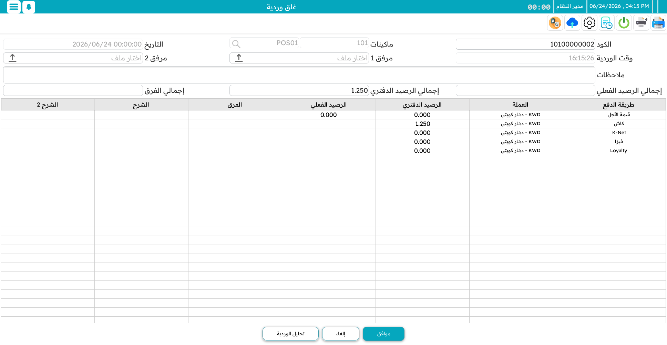Screen dimensions: 667x345
Task: Click the العملة column header
Action: click(x=521, y=105)
